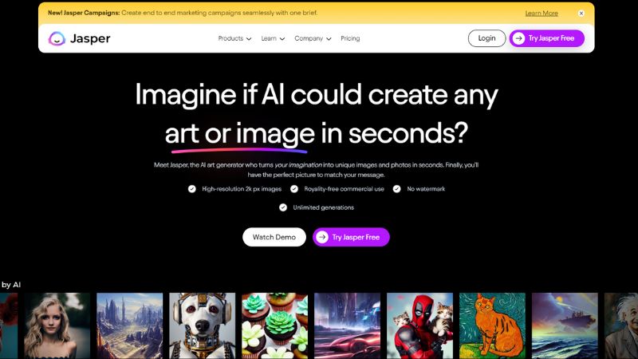Viewport: 638px width, 359px height.
Task: Click the checkmark icon beside Unlimited generations
Action: click(283, 207)
